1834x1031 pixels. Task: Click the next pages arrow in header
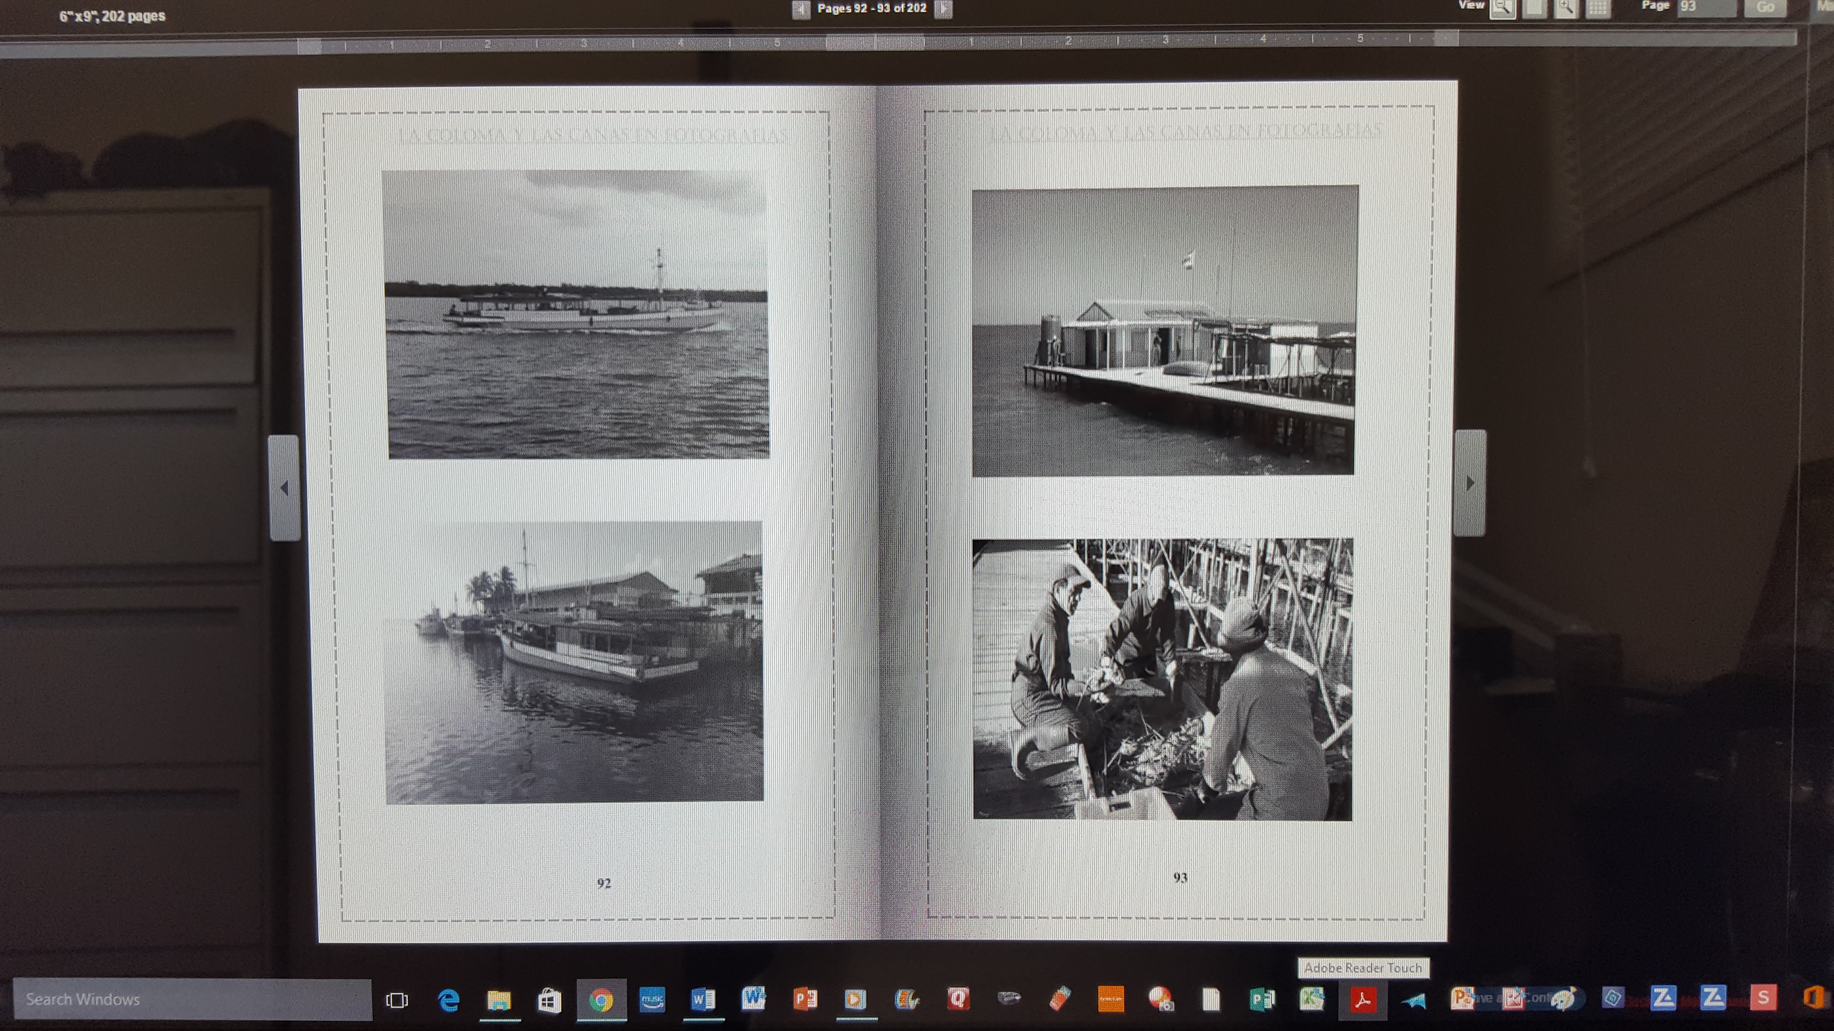(x=943, y=9)
